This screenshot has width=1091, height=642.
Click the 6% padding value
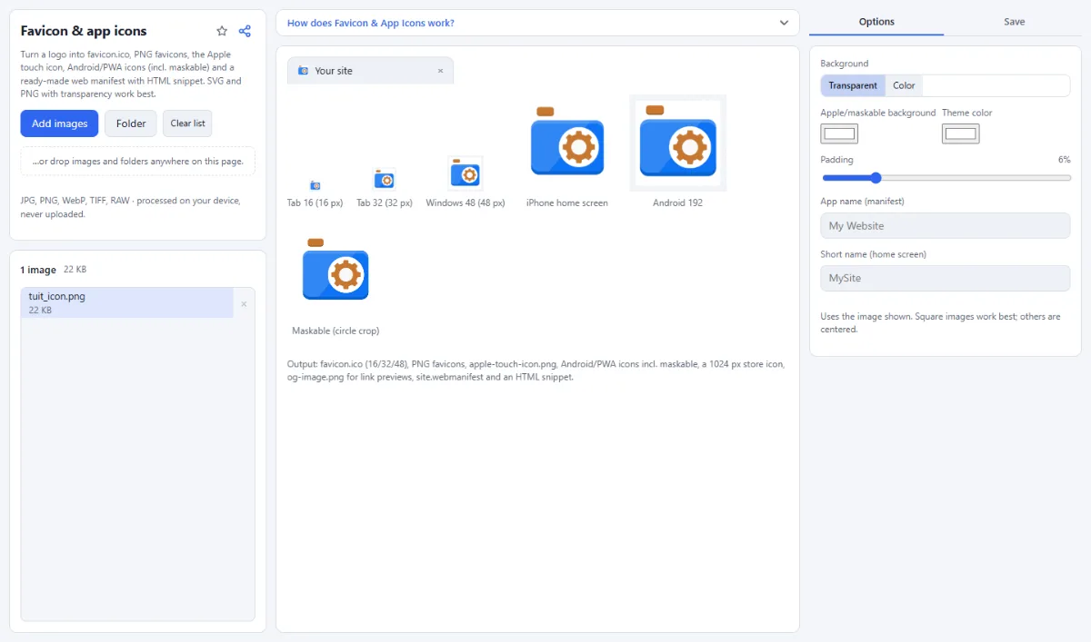pos(1064,159)
